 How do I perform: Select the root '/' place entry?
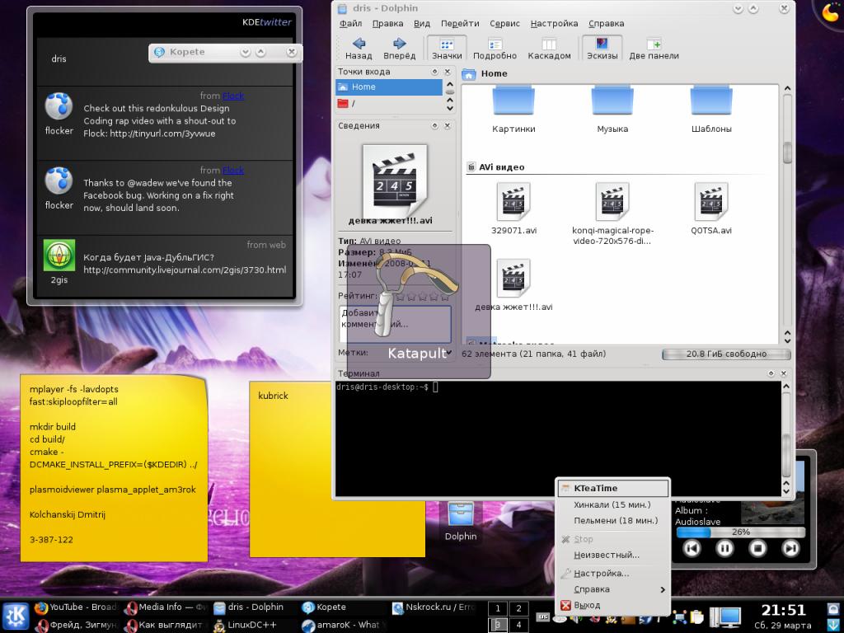[x=389, y=103]
